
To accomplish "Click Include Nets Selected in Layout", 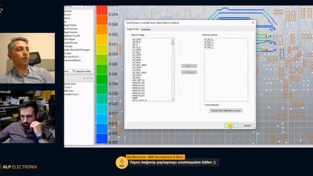I will pos(226,110).
